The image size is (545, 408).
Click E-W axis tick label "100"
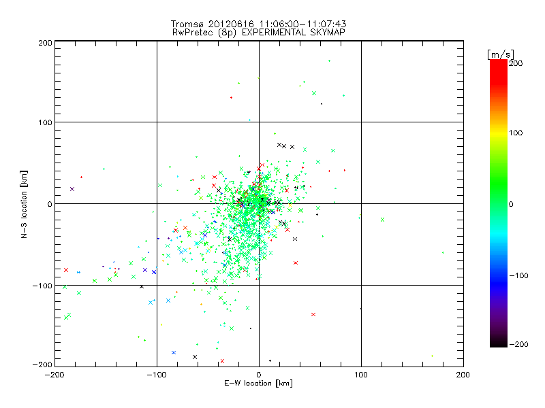361,375
